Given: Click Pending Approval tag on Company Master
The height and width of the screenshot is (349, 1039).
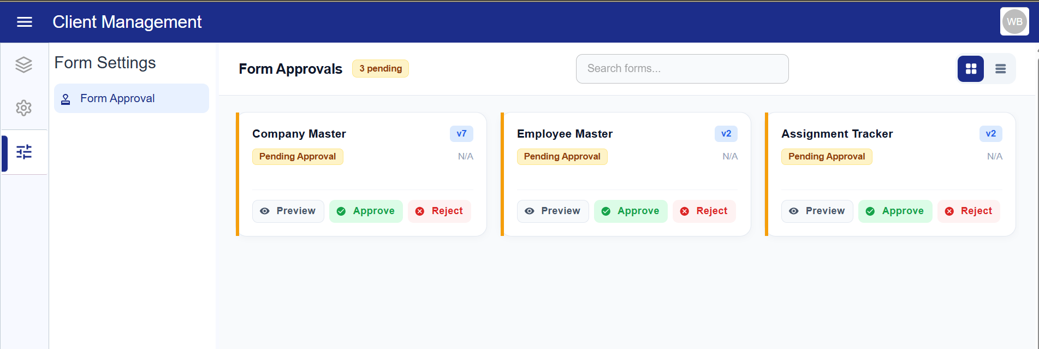Looking at the screenshot, I should pos(298,157).
